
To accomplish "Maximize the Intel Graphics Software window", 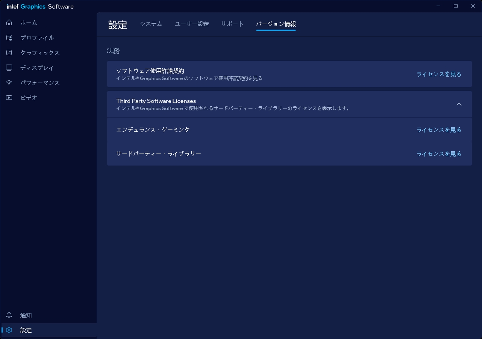I will 456,6.
